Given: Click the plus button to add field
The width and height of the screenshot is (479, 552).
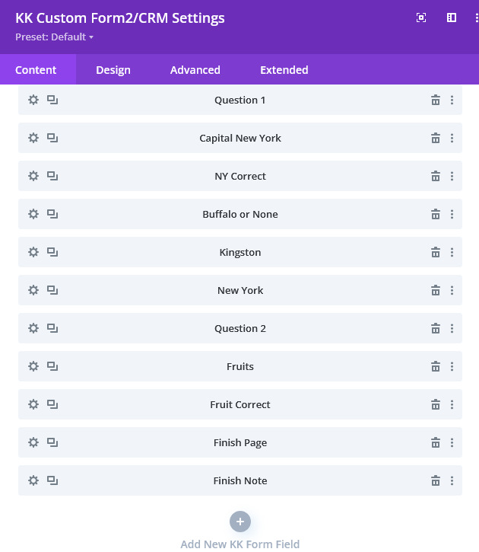Looking at the screenshot, I should (240, 522).
